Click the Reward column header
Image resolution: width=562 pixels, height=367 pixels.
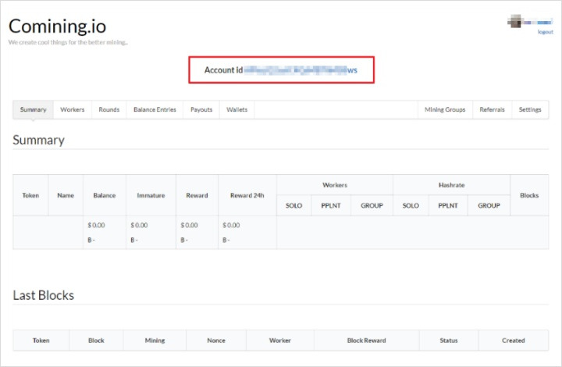[x=197, y=195]
